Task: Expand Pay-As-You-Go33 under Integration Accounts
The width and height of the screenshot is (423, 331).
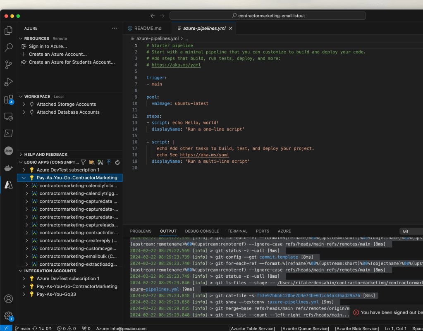Action: [x=24, y=294]
